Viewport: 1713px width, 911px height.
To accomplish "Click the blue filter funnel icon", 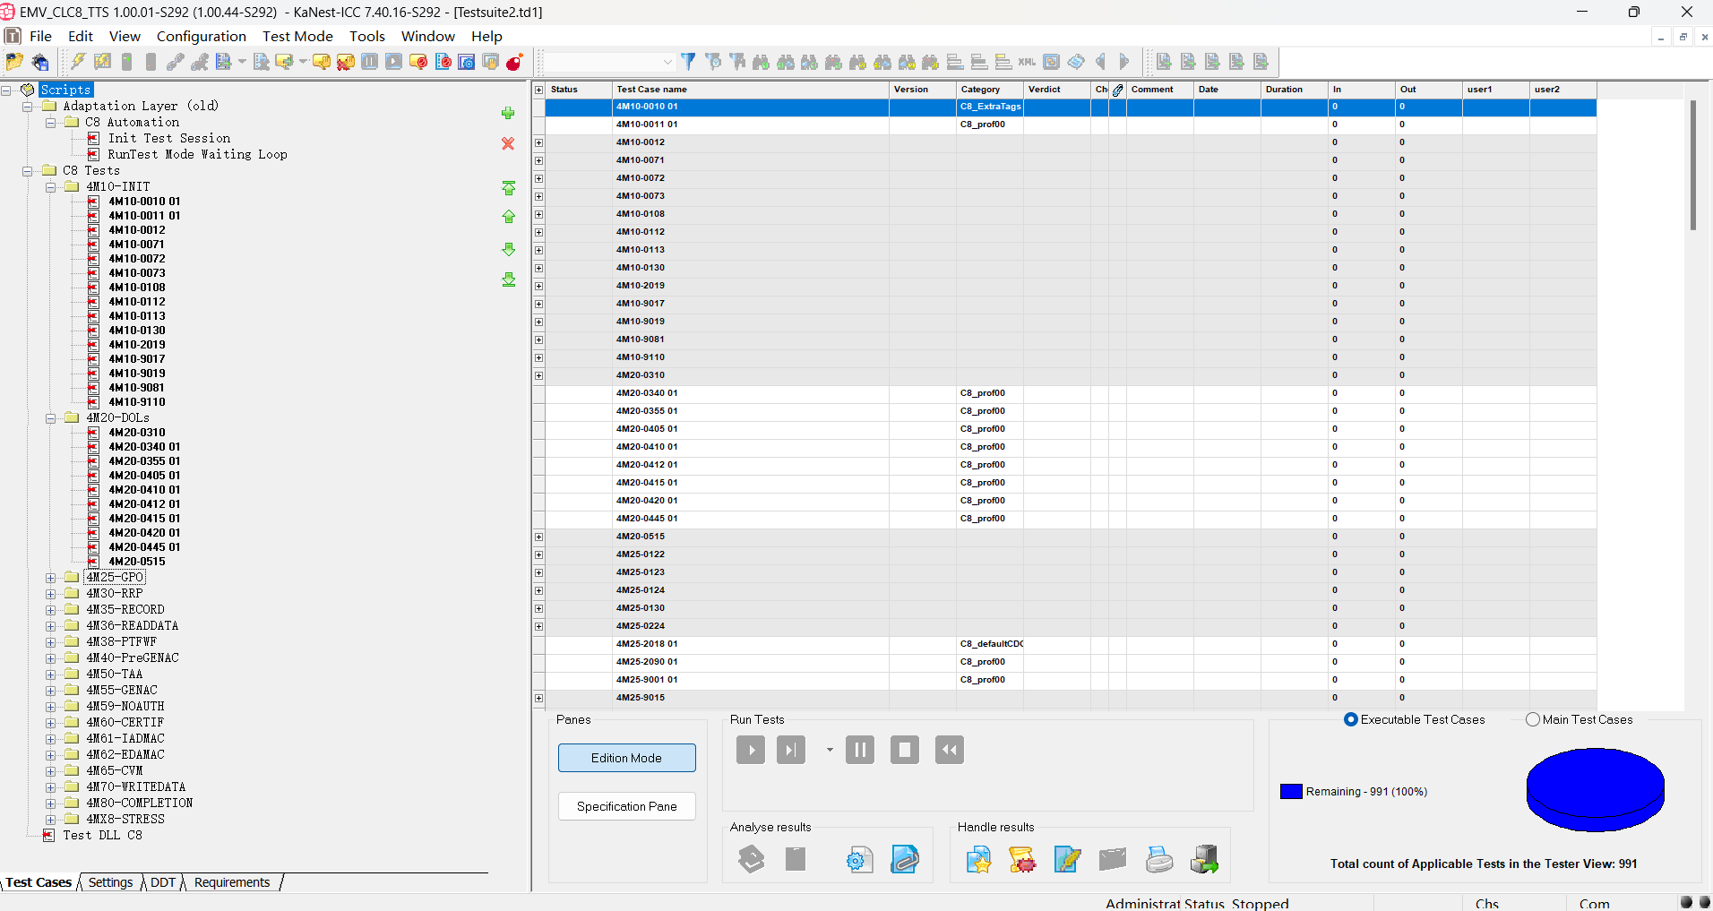I will [688, 62].
